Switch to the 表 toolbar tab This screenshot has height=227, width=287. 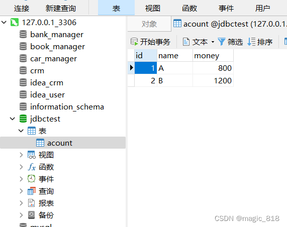116,8
